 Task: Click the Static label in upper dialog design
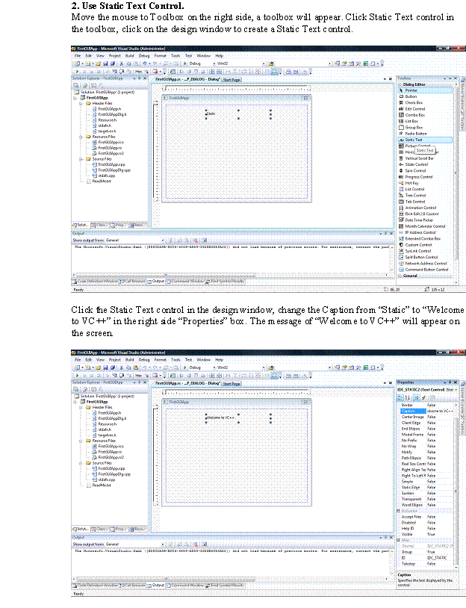tap(211, 114)
